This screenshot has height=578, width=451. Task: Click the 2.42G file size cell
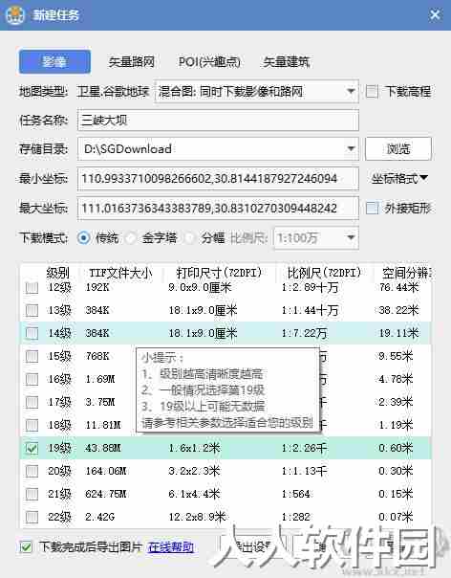pyautogui.click(x=99, y=517)
